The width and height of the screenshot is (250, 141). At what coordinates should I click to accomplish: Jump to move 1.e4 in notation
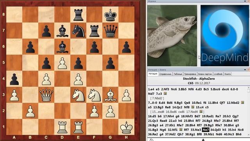[x=151, y=89]
